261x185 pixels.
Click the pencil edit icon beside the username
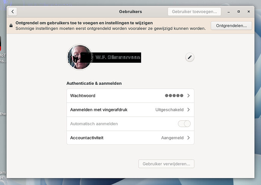[x=190, y=57]
